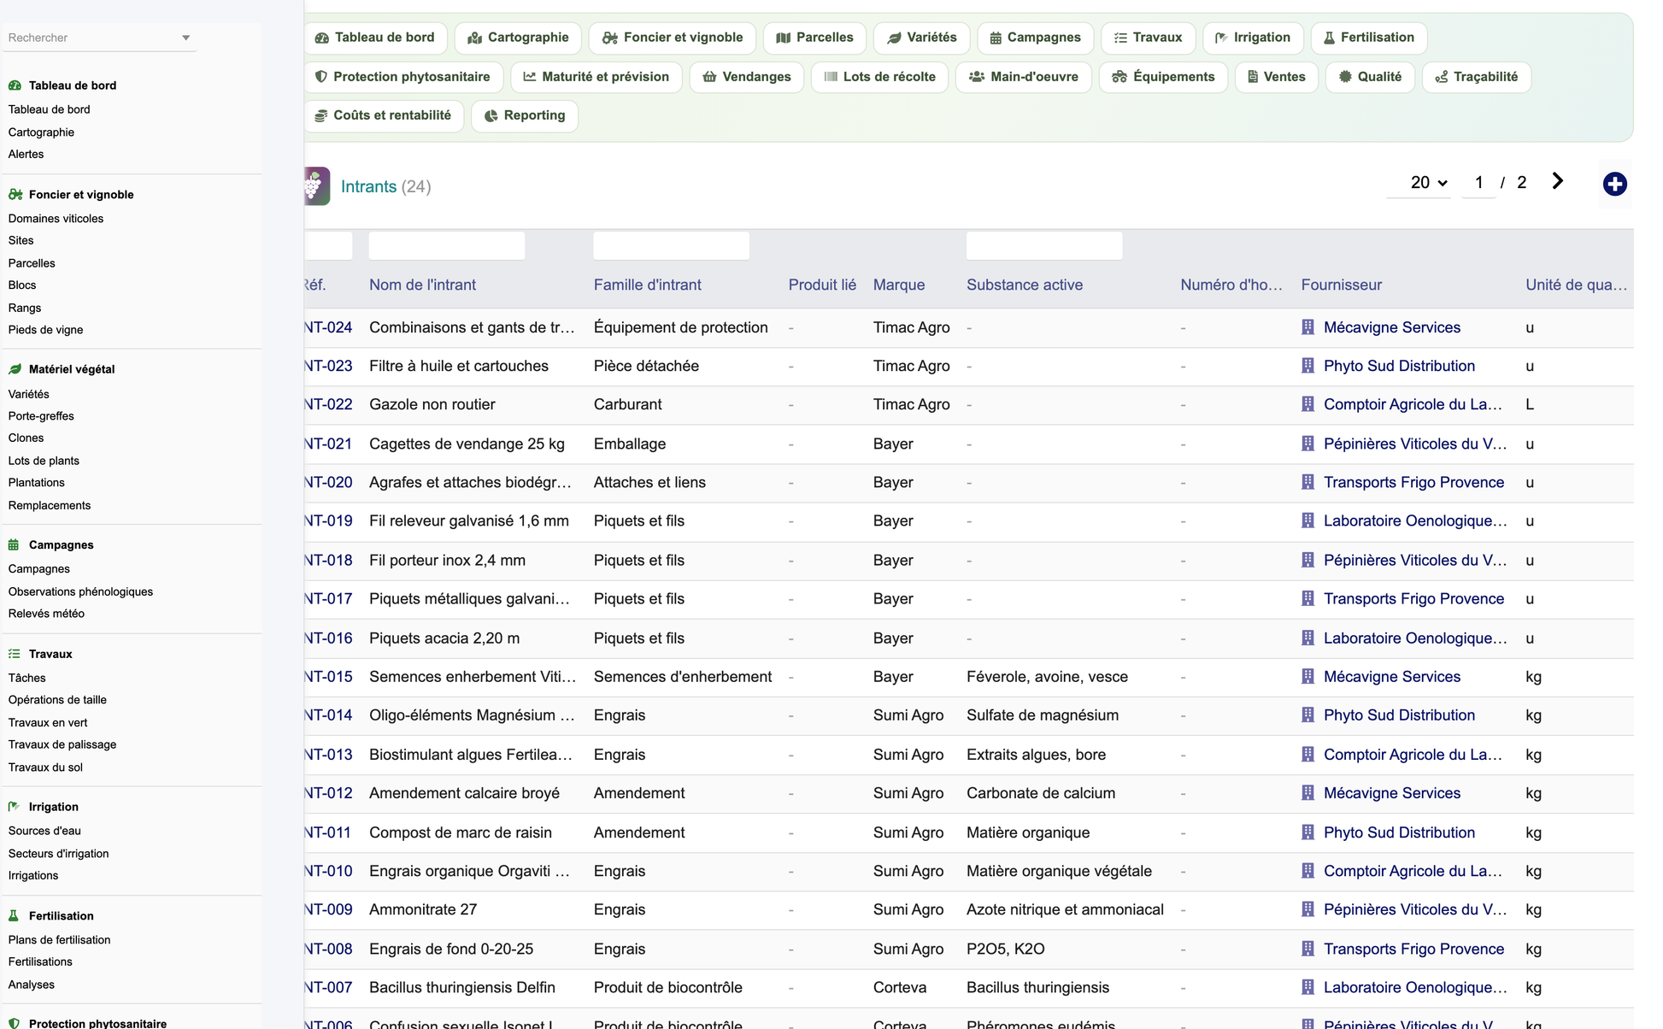Click Traçabilité icon in top navigation
Screen dimensions: 1663x1029
pos(1441,77)
